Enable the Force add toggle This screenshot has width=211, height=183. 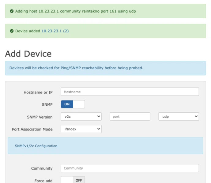click(73, 180)
